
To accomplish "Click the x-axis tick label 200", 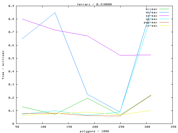I will point(95,127).
